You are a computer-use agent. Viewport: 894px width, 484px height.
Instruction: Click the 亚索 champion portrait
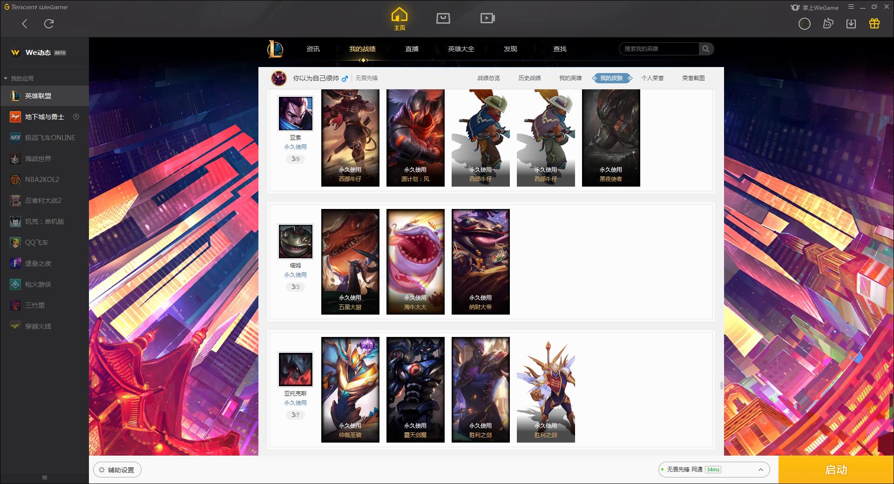click(296, 114)
